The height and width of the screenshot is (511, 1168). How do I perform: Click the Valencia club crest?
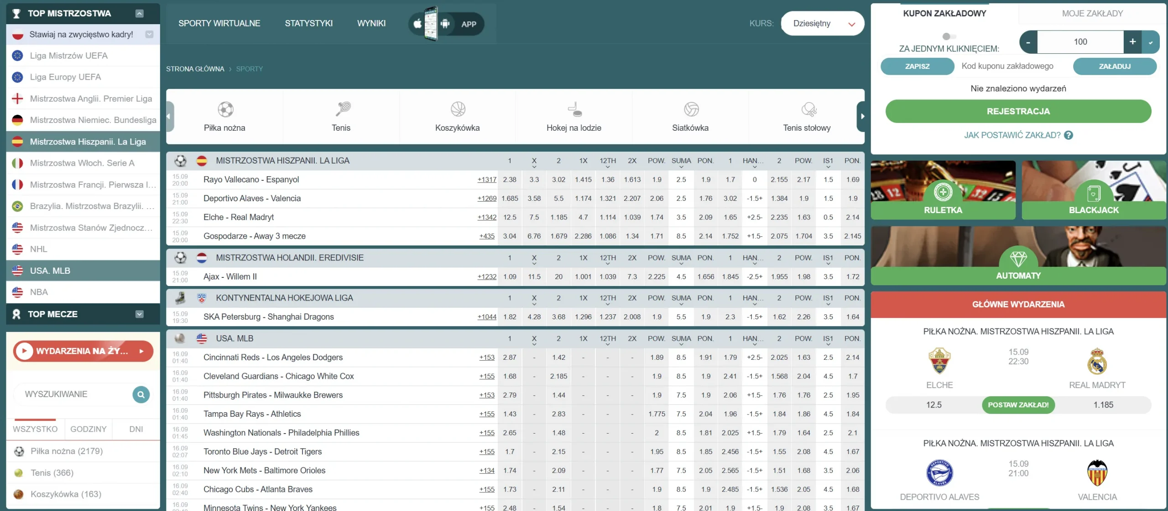1097,473
